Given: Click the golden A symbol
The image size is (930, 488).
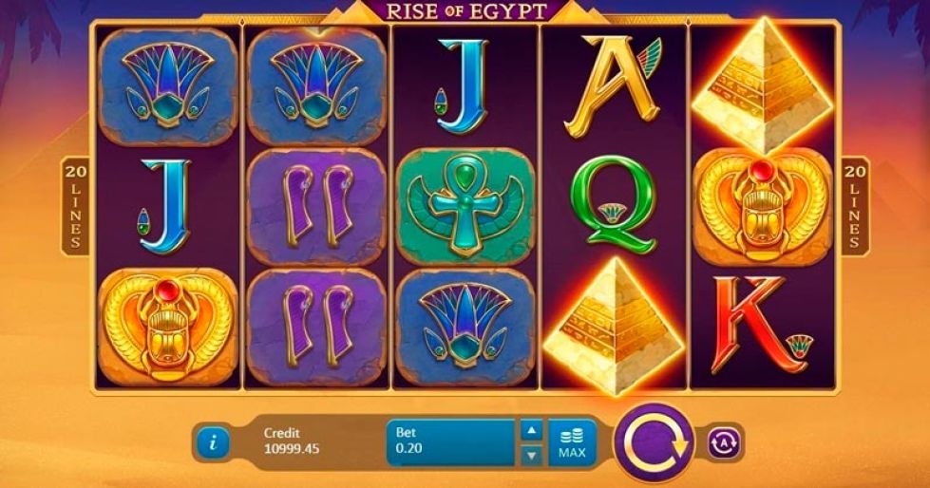Looking at the screenshot, I should [x=612, y=86].
